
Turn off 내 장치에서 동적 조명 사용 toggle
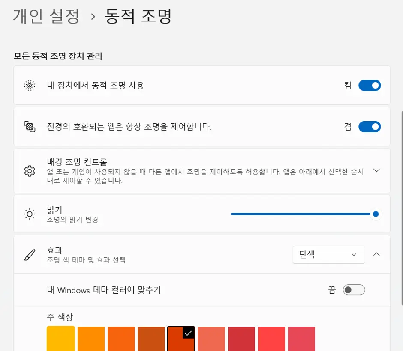click(x=370, y=86)
